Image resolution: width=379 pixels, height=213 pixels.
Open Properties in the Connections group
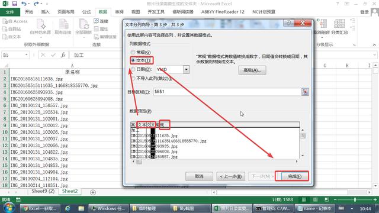point(101,29)
